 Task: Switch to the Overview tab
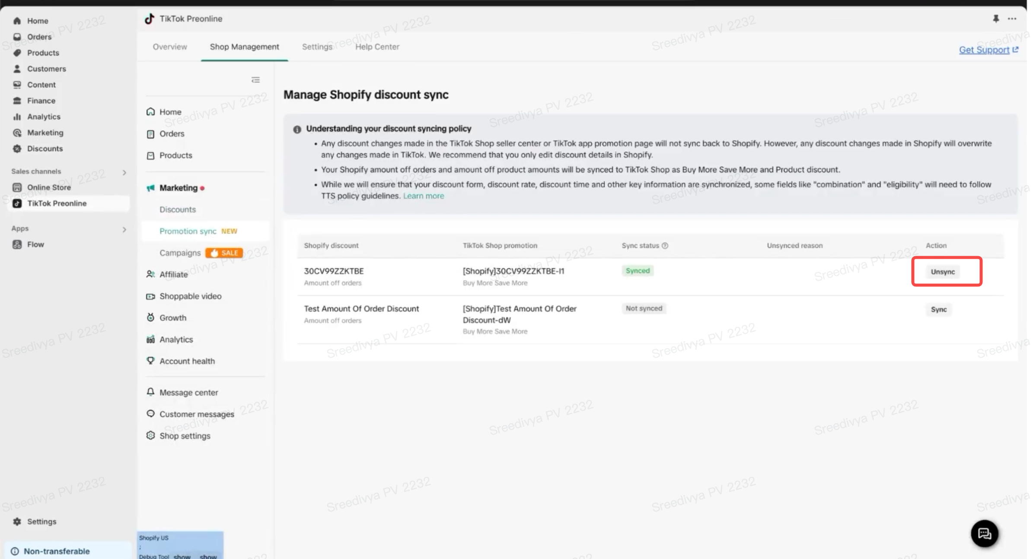(x=170, y=47)
